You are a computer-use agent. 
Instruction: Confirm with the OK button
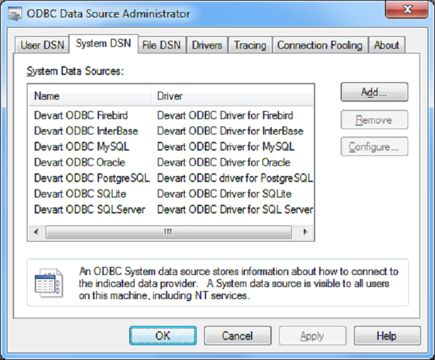[x=163, y=336]
